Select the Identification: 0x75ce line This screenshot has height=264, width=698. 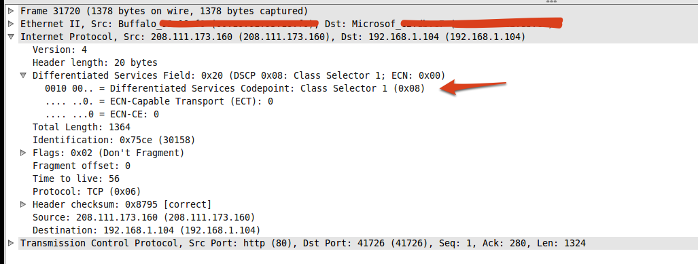coord(114,140)
